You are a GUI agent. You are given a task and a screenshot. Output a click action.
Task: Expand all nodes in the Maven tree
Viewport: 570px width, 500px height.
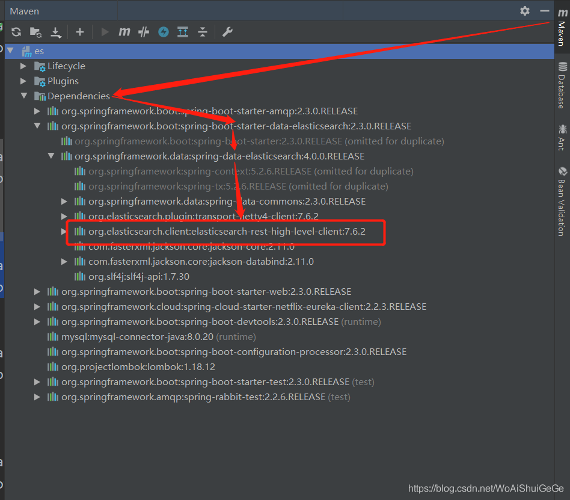point(183,32)
